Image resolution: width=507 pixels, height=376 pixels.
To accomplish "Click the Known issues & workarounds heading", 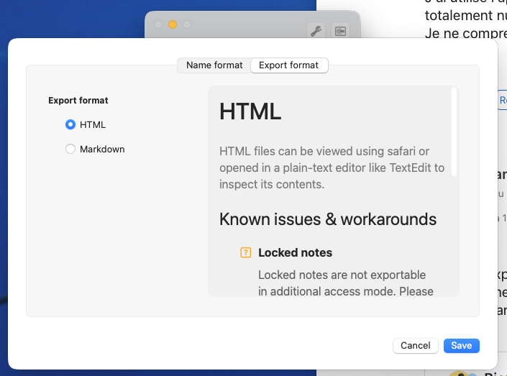I will (327, 219).
